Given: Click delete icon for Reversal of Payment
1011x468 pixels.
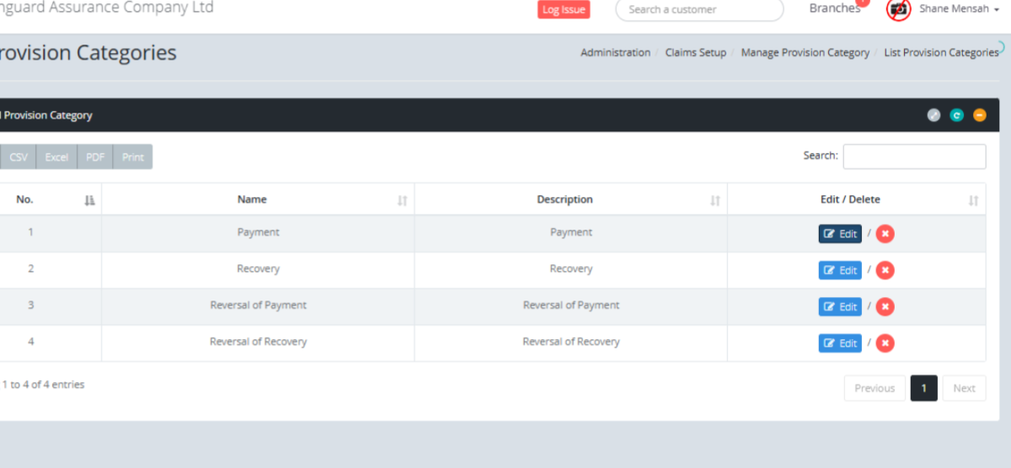Looking at the screenshot, I should [885, 306].
